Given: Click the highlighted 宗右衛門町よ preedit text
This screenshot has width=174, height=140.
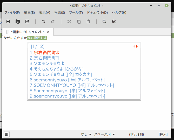Looking at the screenshot, I should [37, 38].
